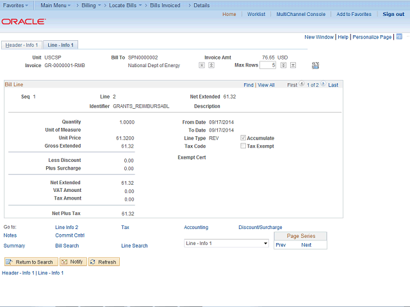Viewport: 410px width, 307px height.
Task: Switch to the Header - Info 1 tab
Action: (20, 45)
